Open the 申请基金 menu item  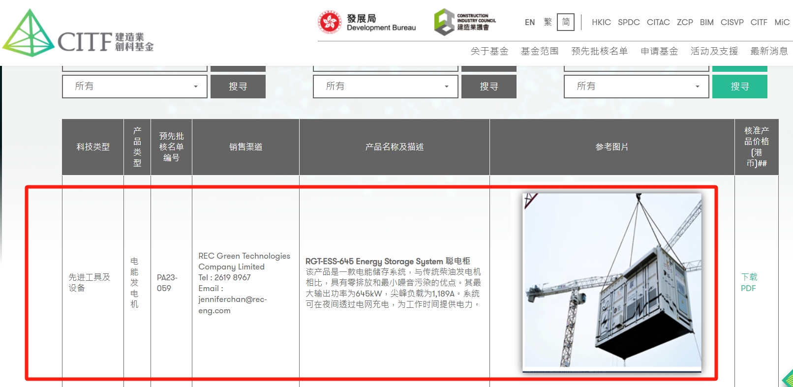(659, 51)
